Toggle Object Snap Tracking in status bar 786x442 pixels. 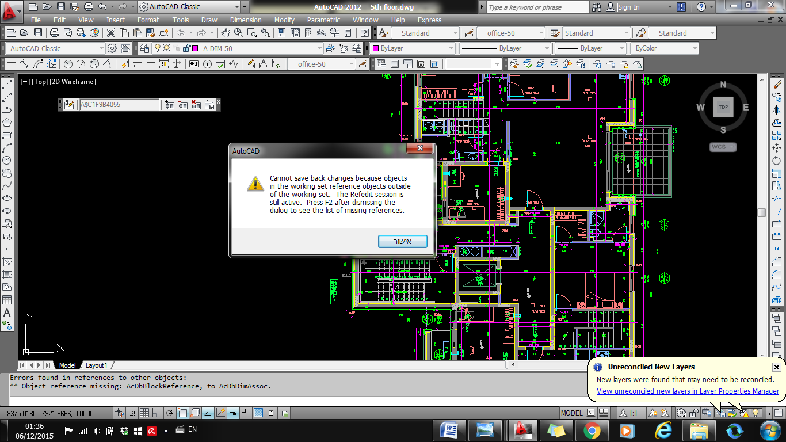(208, 413)
